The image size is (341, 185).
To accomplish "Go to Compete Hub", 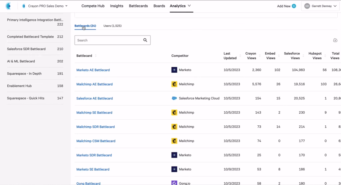I will pos(93,6).
